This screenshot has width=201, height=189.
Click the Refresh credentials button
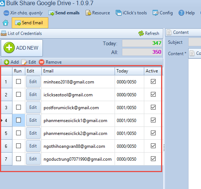pyautogui.click(x=149, y=33)
